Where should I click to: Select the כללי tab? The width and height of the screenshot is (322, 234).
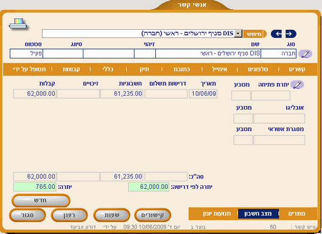(x=108, y=69)
